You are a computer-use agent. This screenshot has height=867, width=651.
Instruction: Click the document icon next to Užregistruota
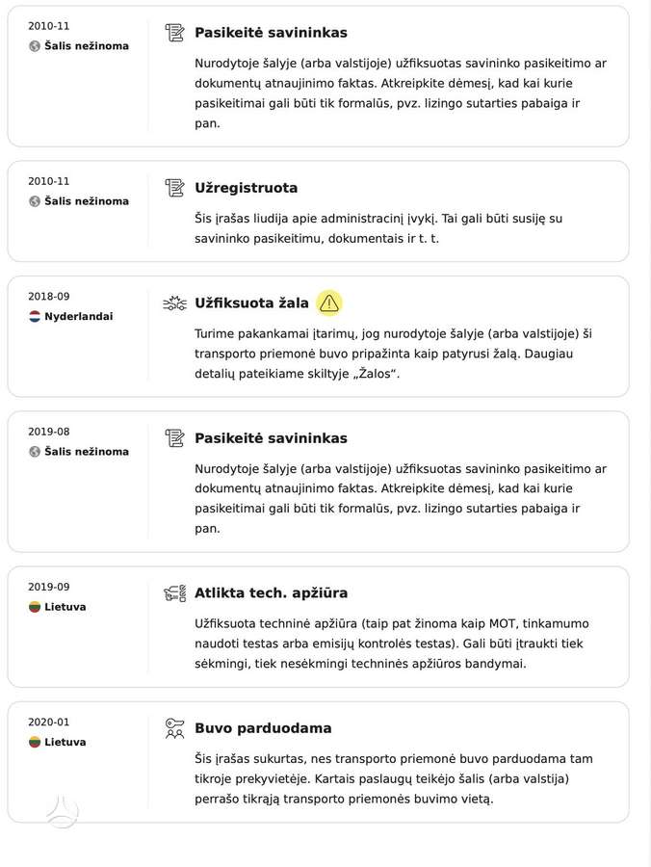click(x=174, y=188)
